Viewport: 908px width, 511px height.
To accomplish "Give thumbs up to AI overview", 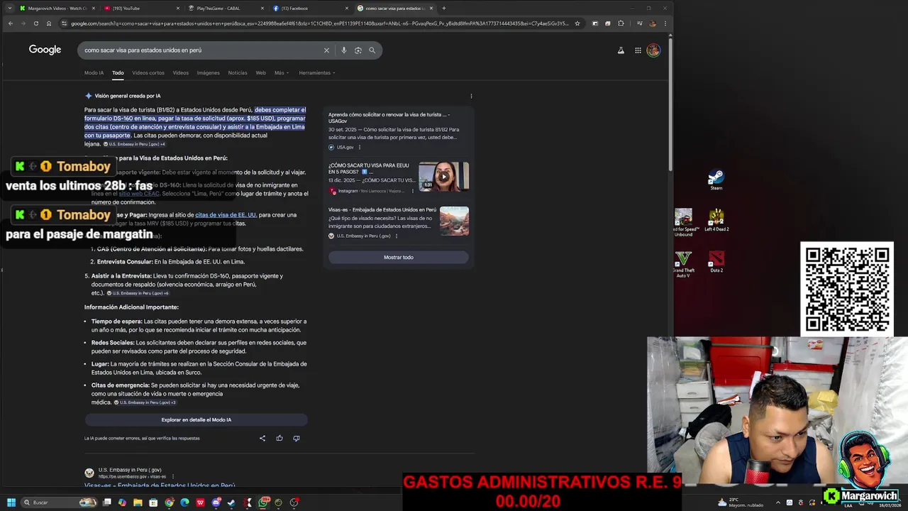I will pyautogui.click(x=279, y=438).
